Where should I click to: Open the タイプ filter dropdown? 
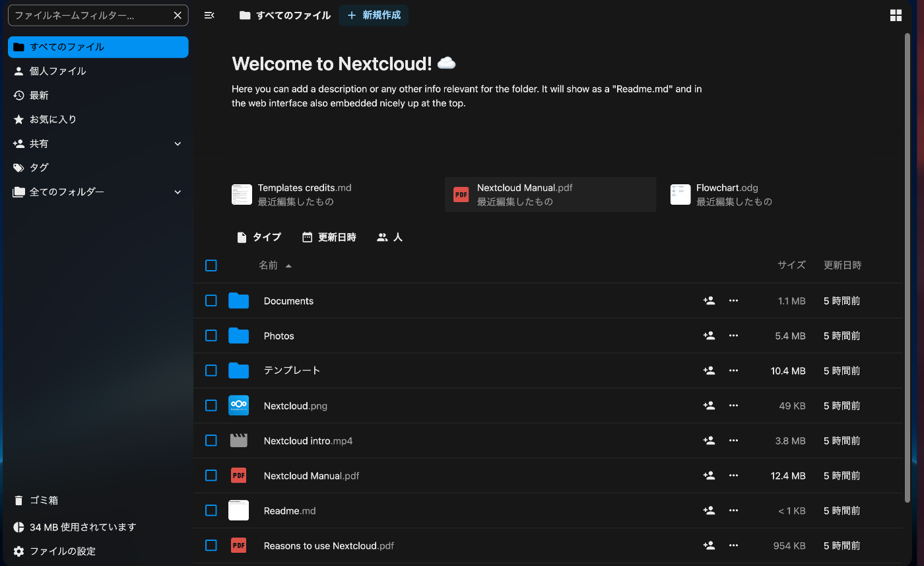pyautogui.click(x=259, y=237)
